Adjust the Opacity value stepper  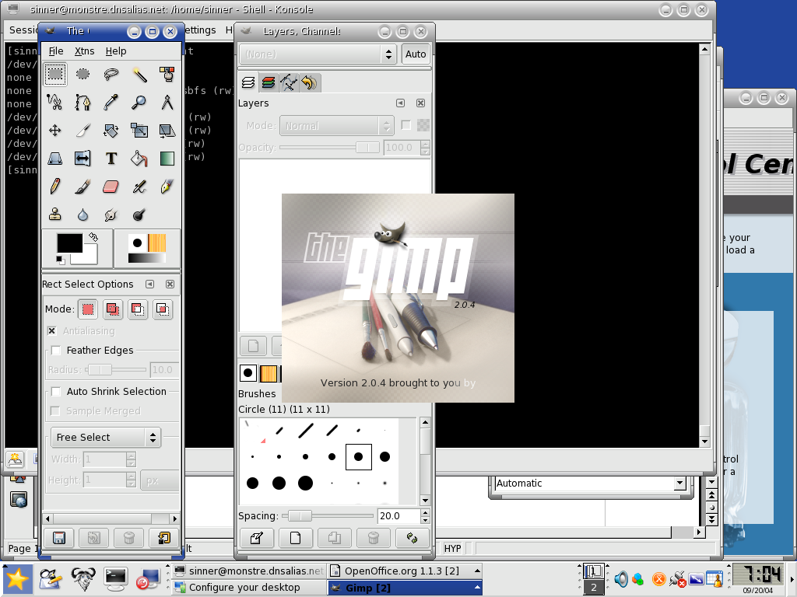426,147
